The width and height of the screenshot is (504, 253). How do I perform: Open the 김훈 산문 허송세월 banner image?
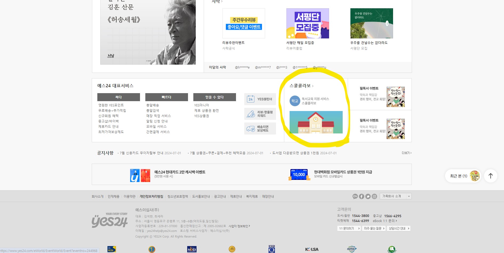[x=148, y=32]
